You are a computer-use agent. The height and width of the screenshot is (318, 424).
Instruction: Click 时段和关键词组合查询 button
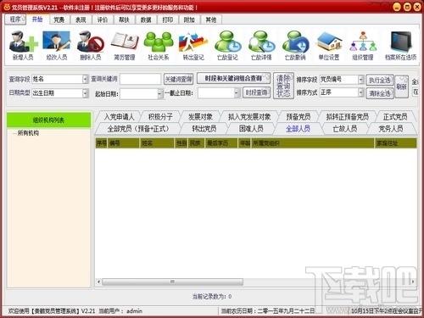click(x=233, y=78)
